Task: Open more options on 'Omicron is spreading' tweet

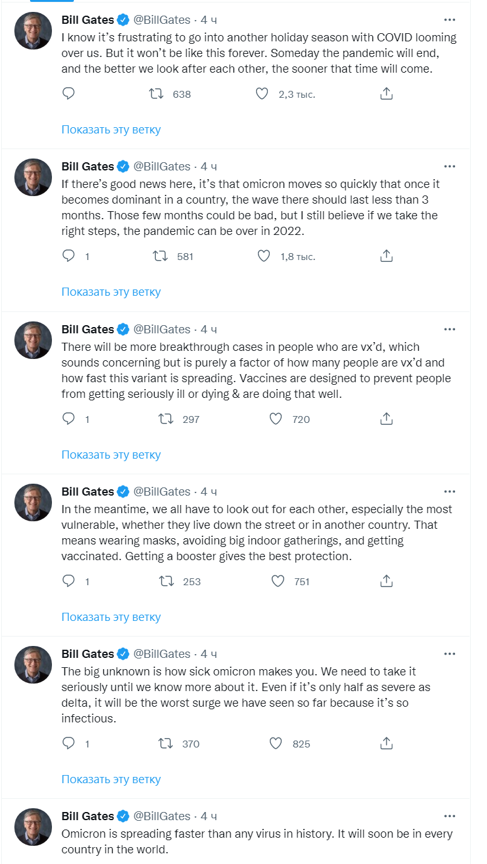Action: click(449, 816)
